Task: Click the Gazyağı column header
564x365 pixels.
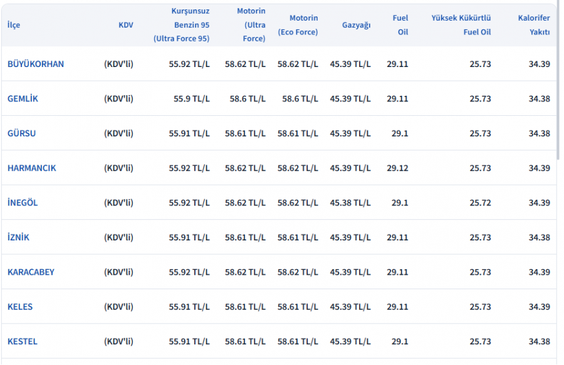Action: [x=356, y=25]
